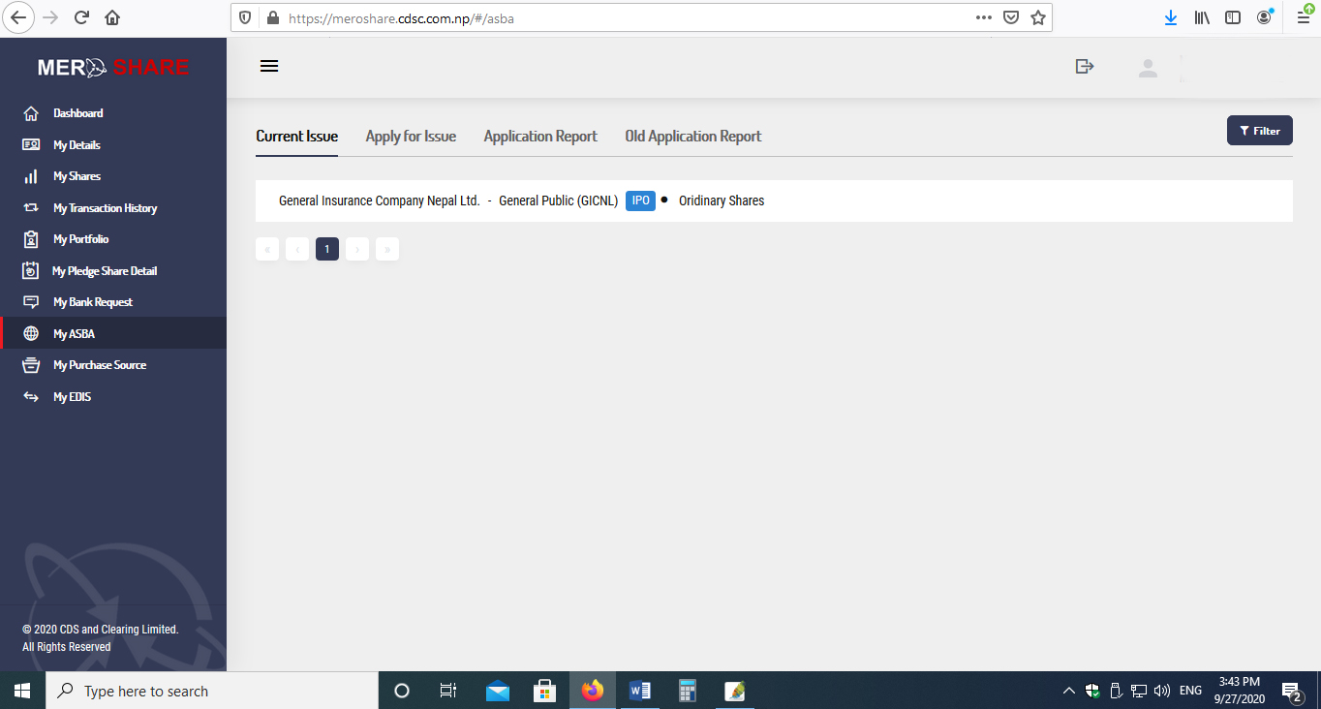The width and height of the screenshot is (1321, 709).
Task: Click the logout icon in header
Action: [1085, 66]
